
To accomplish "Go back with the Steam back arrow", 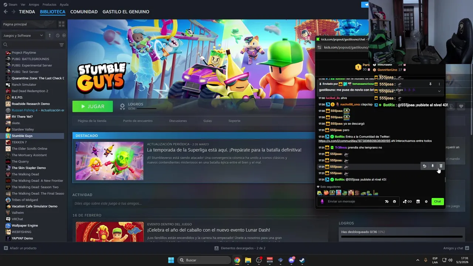I will click(x=6, y=12).
